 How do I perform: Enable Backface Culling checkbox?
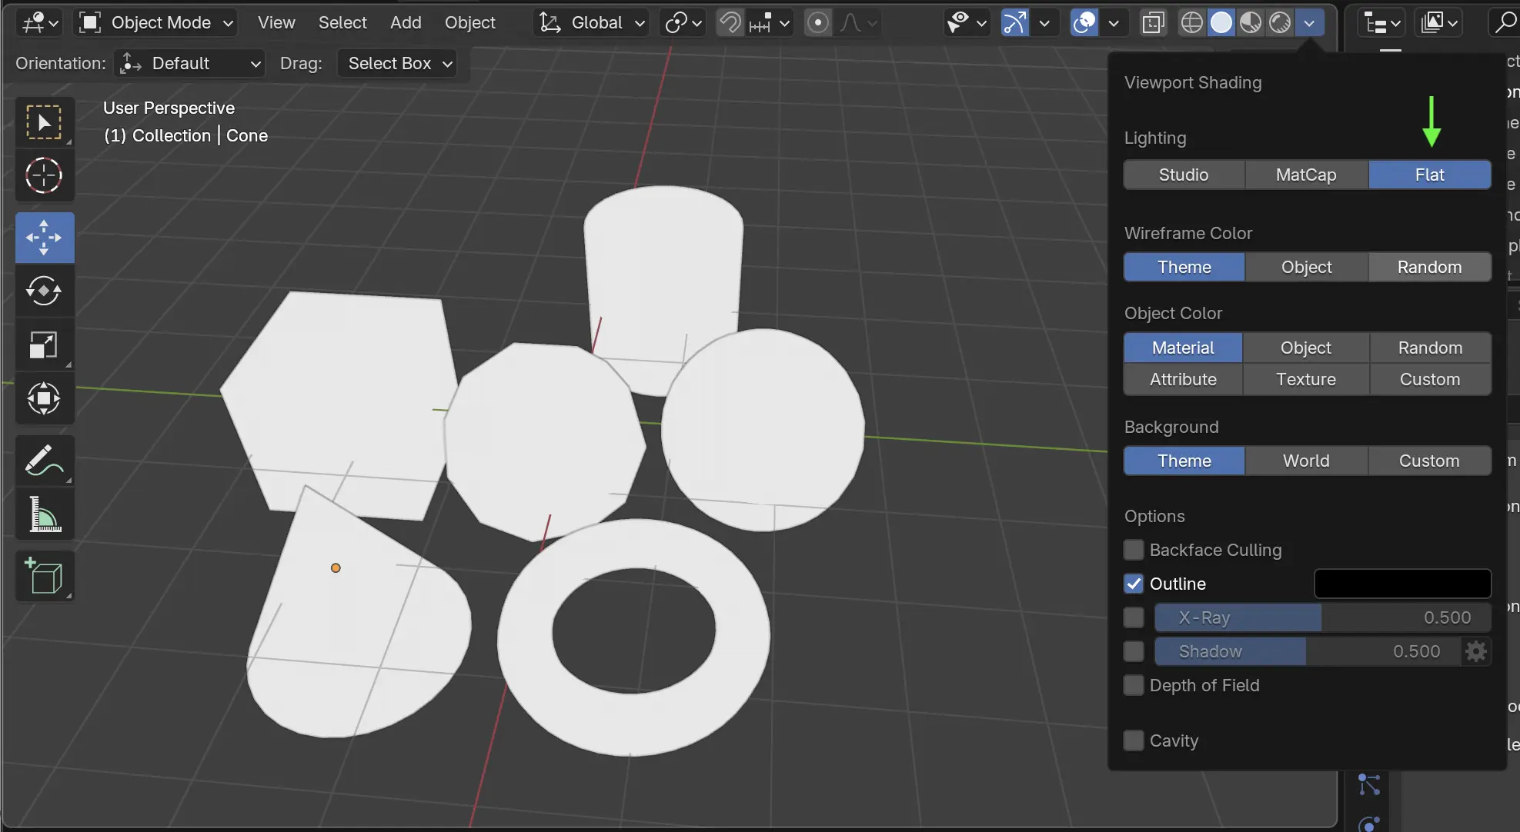click(x=1134, y=550)
